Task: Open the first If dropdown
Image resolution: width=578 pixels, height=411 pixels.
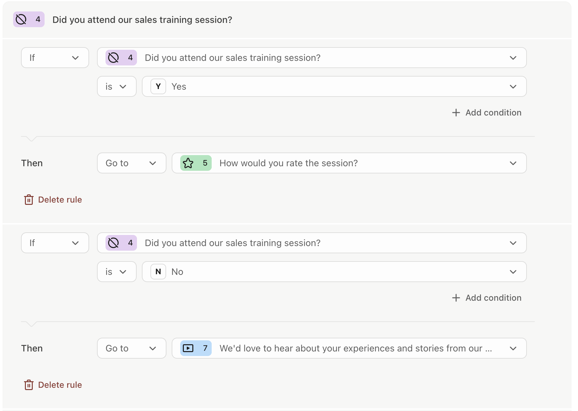Action: point(55,58)
